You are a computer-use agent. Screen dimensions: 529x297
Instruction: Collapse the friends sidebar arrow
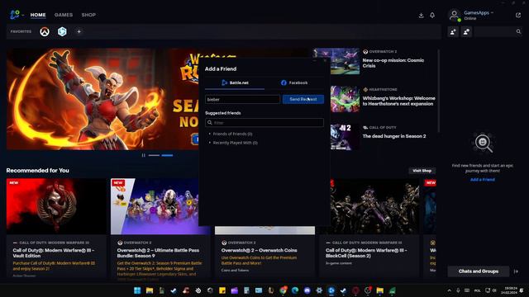pyautogui.click(x=516, y=271)
